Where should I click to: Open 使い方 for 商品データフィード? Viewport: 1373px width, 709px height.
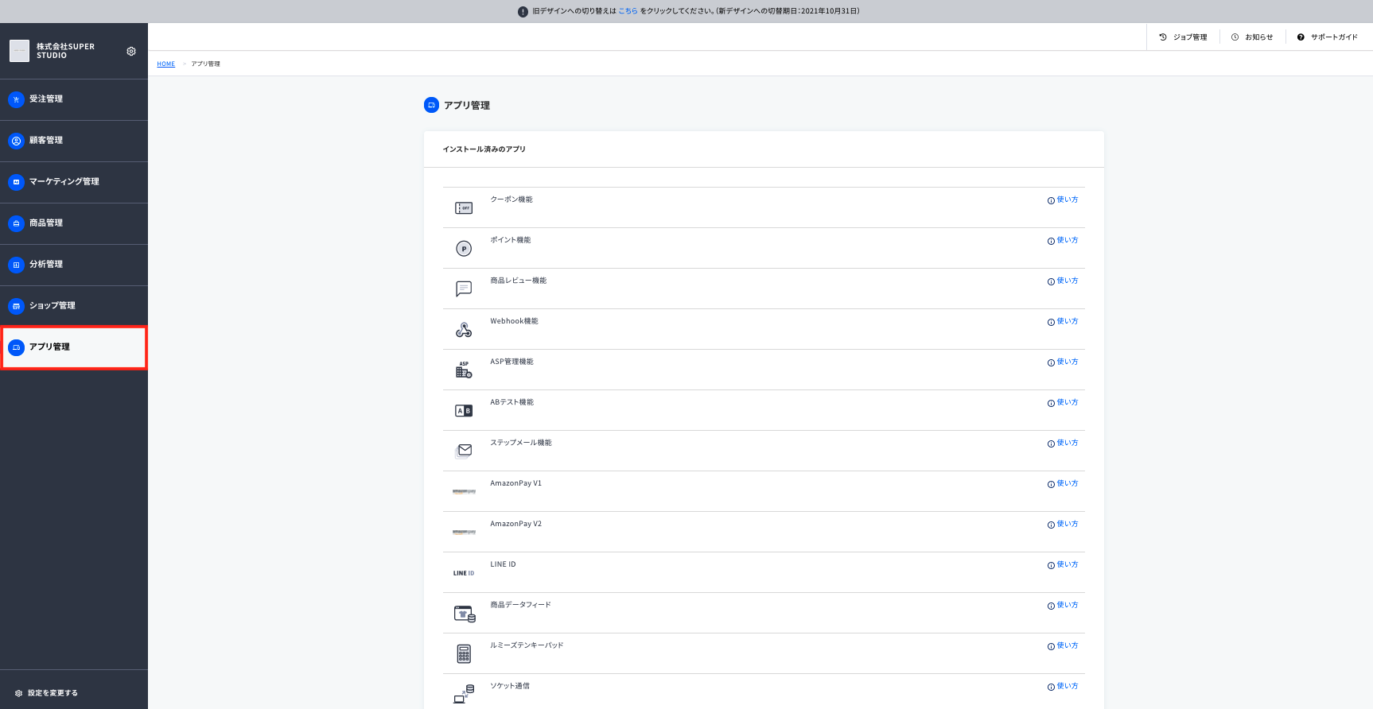click(x=1063, y=606)
